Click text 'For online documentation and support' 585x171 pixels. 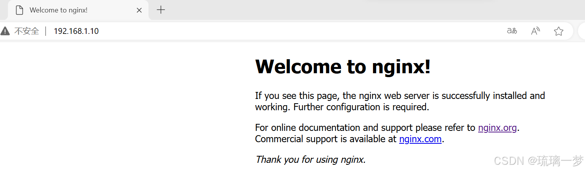click(334, 128)
